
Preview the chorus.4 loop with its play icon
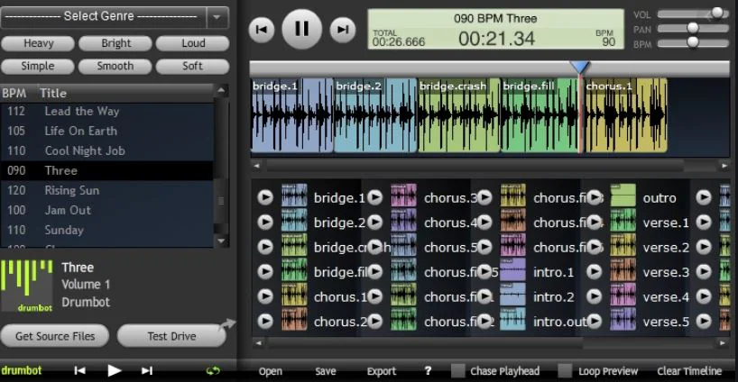(374, 222)
